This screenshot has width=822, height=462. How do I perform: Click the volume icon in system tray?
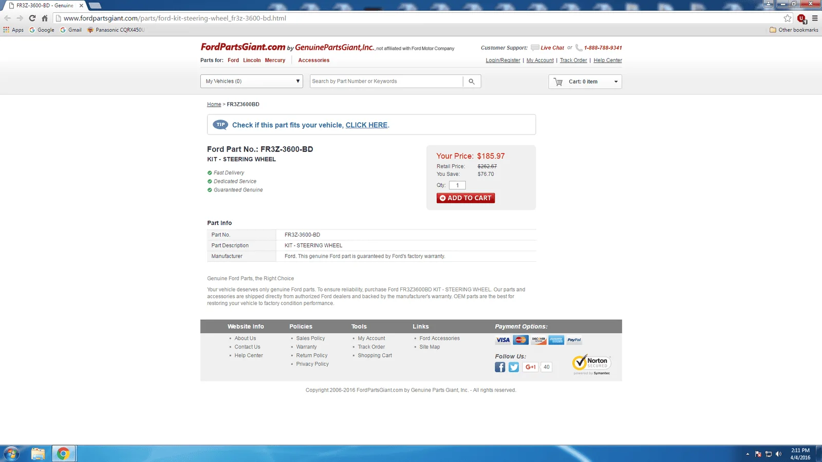point(778,454)
